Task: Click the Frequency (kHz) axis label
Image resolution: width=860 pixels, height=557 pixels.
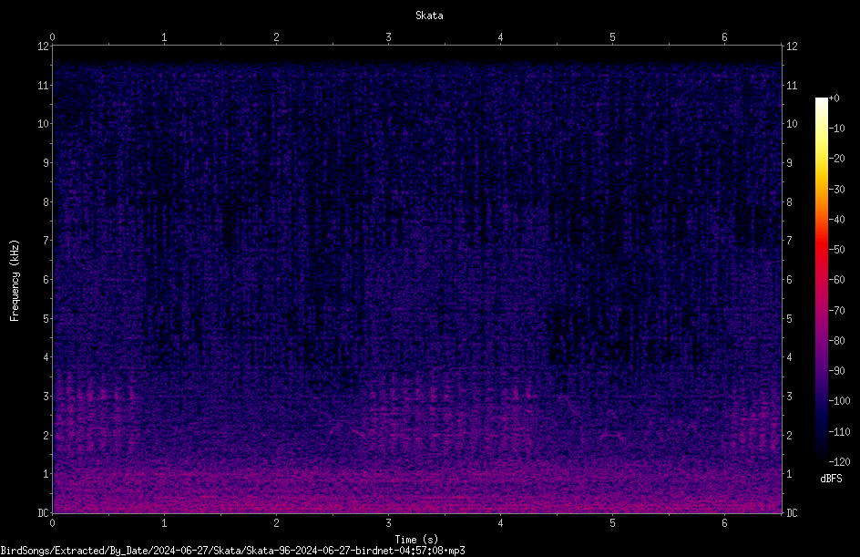Action: click(15, 281)
